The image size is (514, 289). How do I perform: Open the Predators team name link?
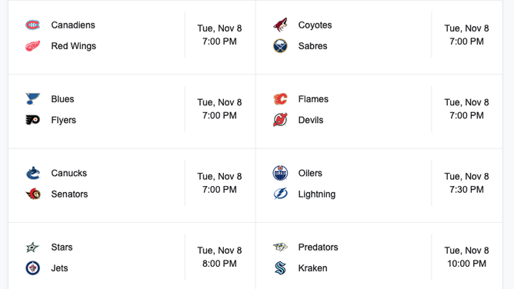tap(318, 247)
